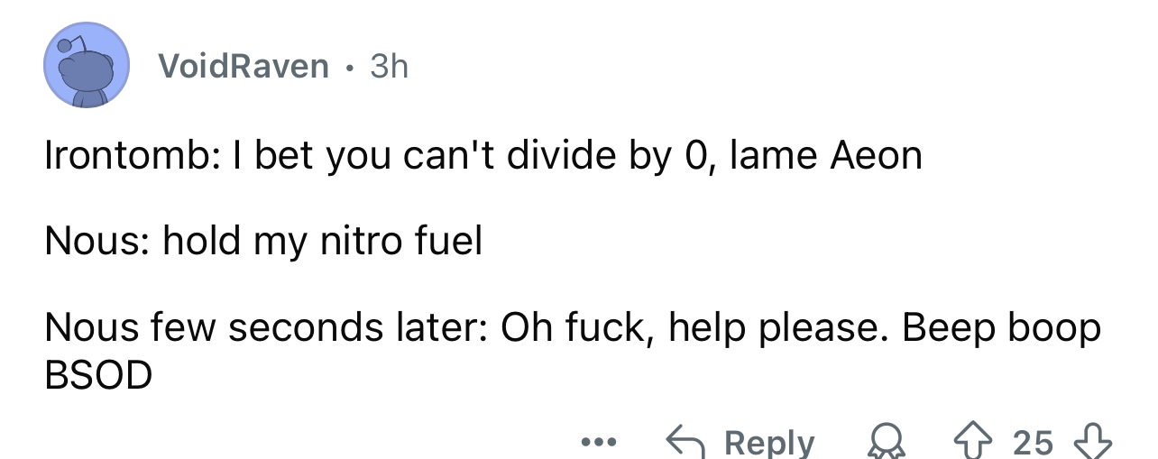
Task: Click VoidRaven's Snoo avatar icon
Action: 87,67
